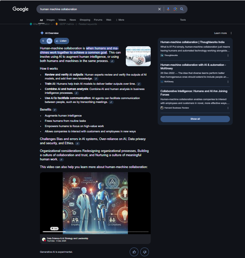Click the Learn more link

pyautogui.click(x=220, y=33)
